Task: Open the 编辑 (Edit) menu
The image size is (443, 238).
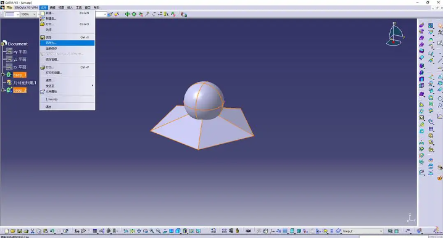Action: pos(52,7)
